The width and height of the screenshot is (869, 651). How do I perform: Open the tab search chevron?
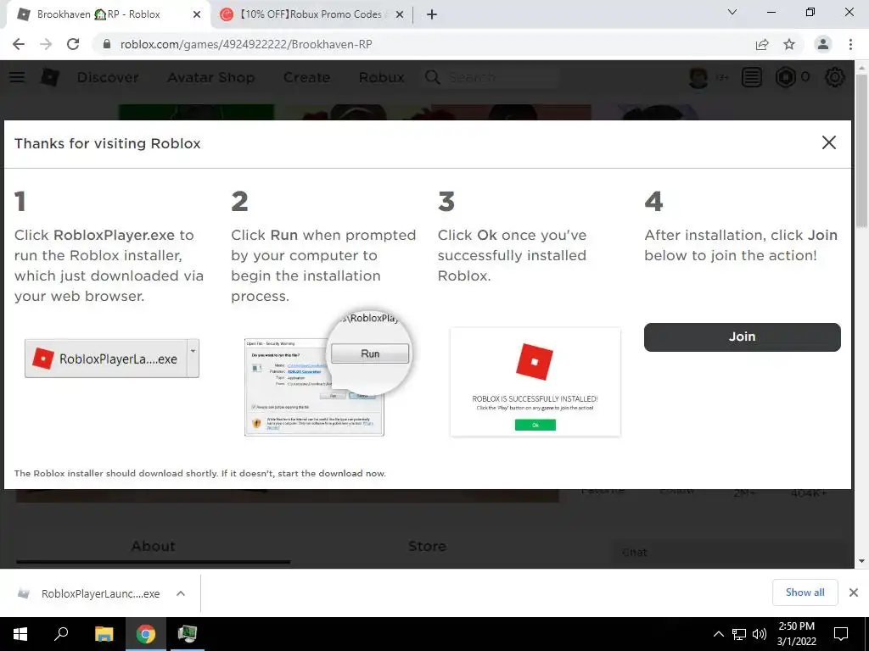click(x=732, y=12)
